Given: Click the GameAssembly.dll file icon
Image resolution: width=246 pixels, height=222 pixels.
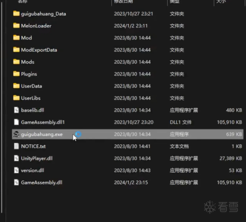Looking at the screenshot, I should [16, 182].
